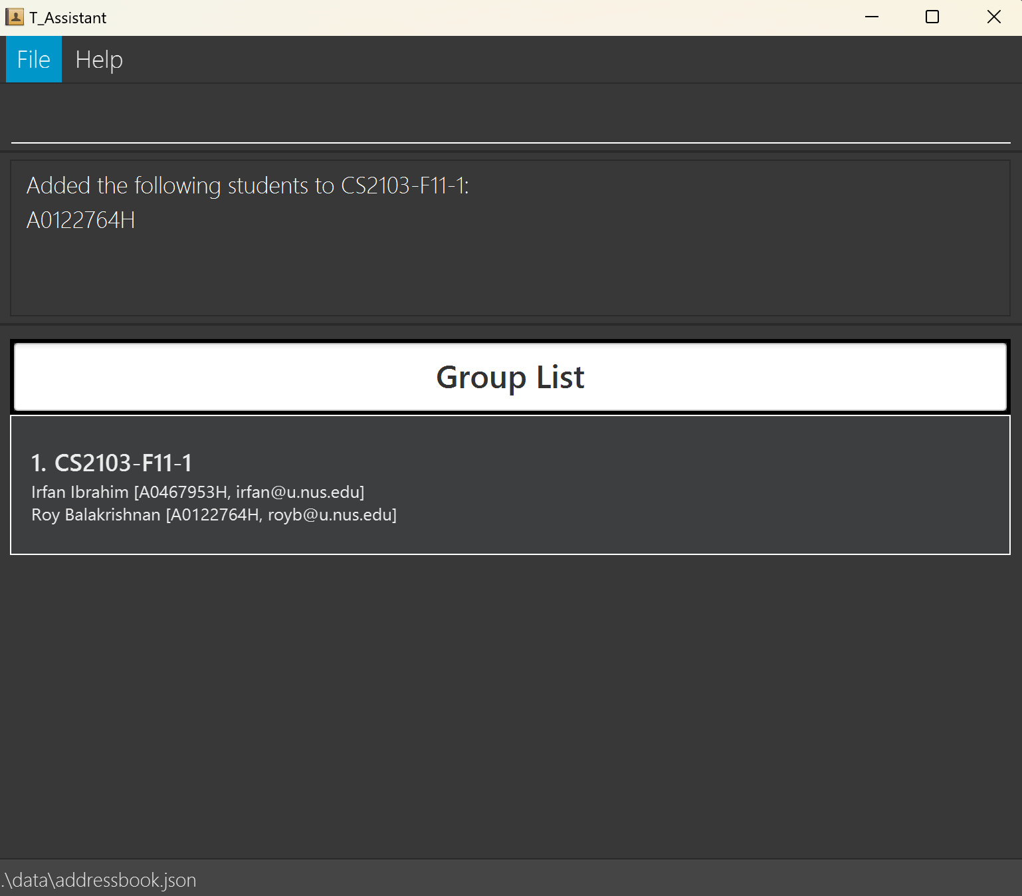
Task: Open the File menu
Action: [x=34, y=60]
